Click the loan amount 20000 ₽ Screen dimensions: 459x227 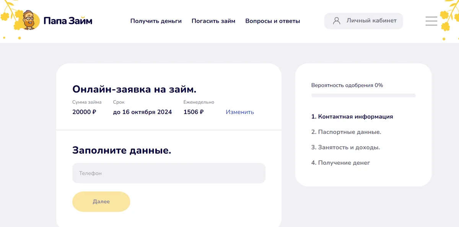tap(84, 112)
